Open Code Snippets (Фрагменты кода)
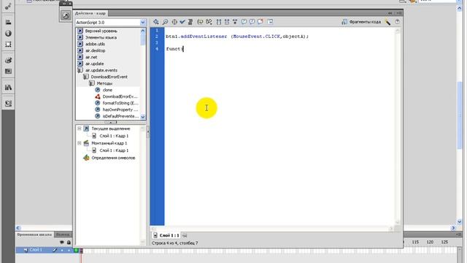 pyautogui.click(x=361, y=22)
